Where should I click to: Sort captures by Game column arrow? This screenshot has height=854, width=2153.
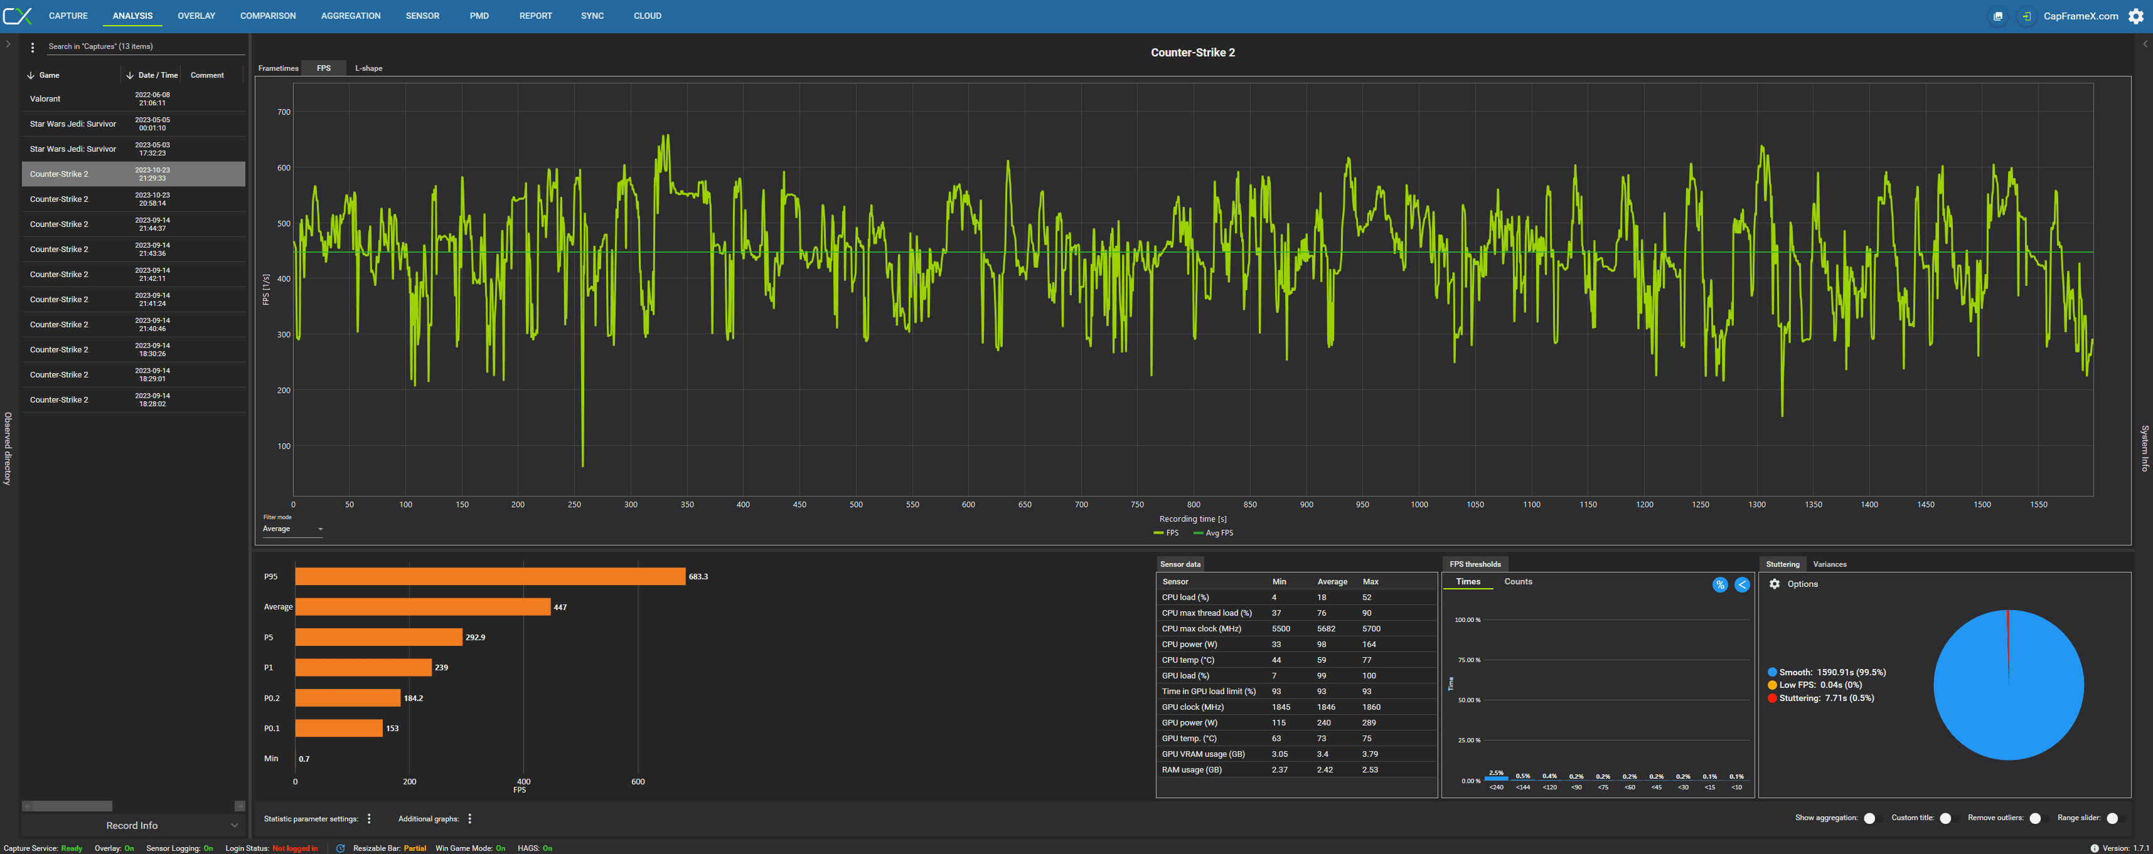pos(31,75)
